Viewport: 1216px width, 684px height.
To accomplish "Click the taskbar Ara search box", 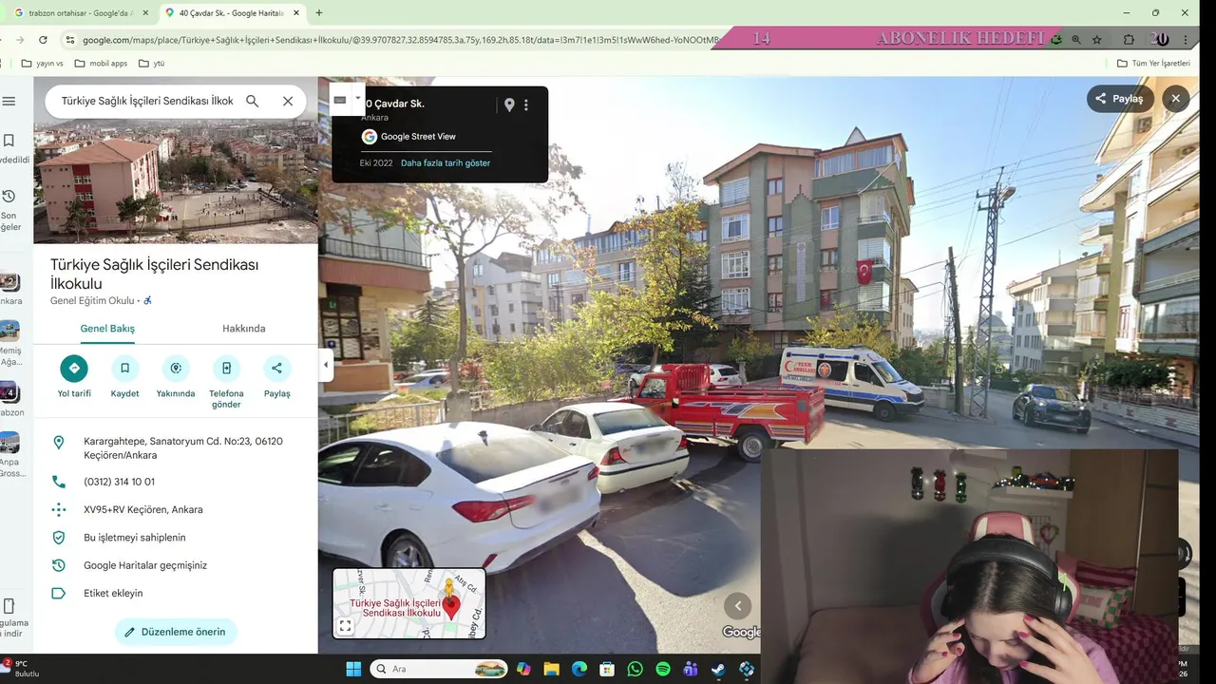I will coord(439,669).
